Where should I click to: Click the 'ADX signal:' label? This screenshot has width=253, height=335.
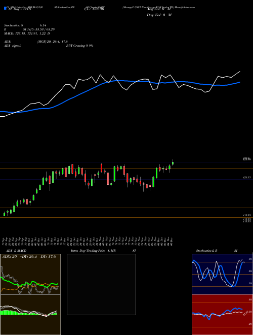(13, 46)
